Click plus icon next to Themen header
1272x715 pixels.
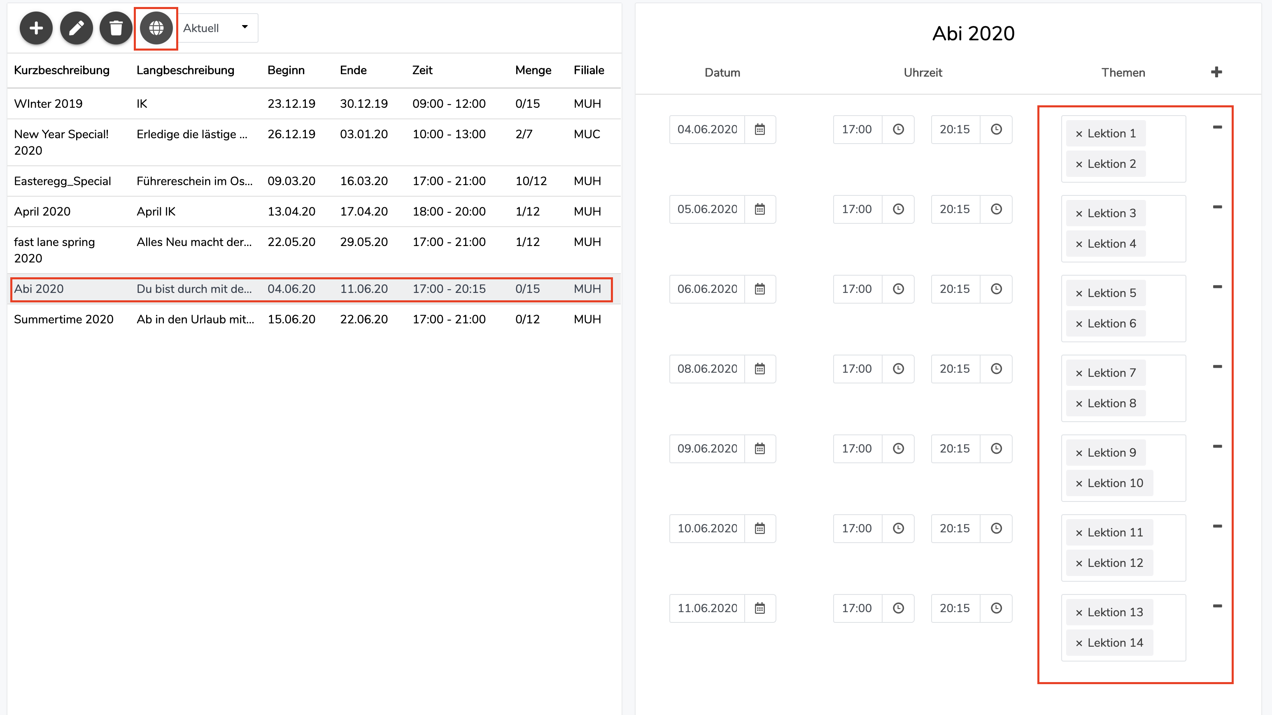tap(1216, 72)
